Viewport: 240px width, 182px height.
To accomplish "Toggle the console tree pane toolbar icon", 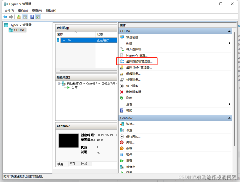I will click(x=25, y=17).
